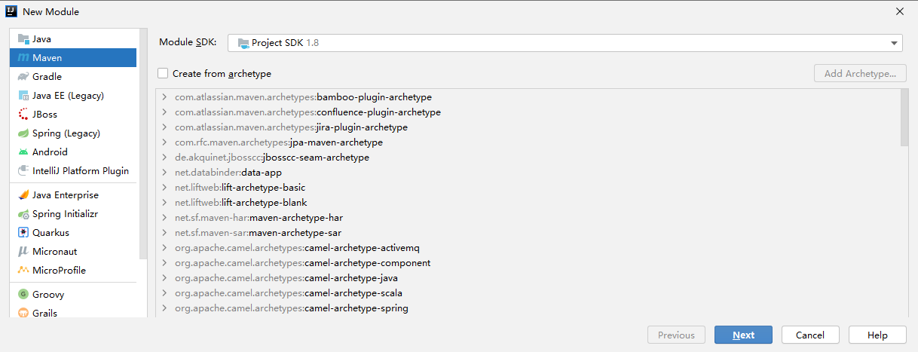The width and height of the screenshot is (918, 352).
Task: Click the Grails icon in sidebar
Action: [x=23, y=314]
